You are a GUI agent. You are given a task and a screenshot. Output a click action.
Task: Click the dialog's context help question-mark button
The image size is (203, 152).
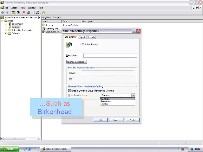134,31
